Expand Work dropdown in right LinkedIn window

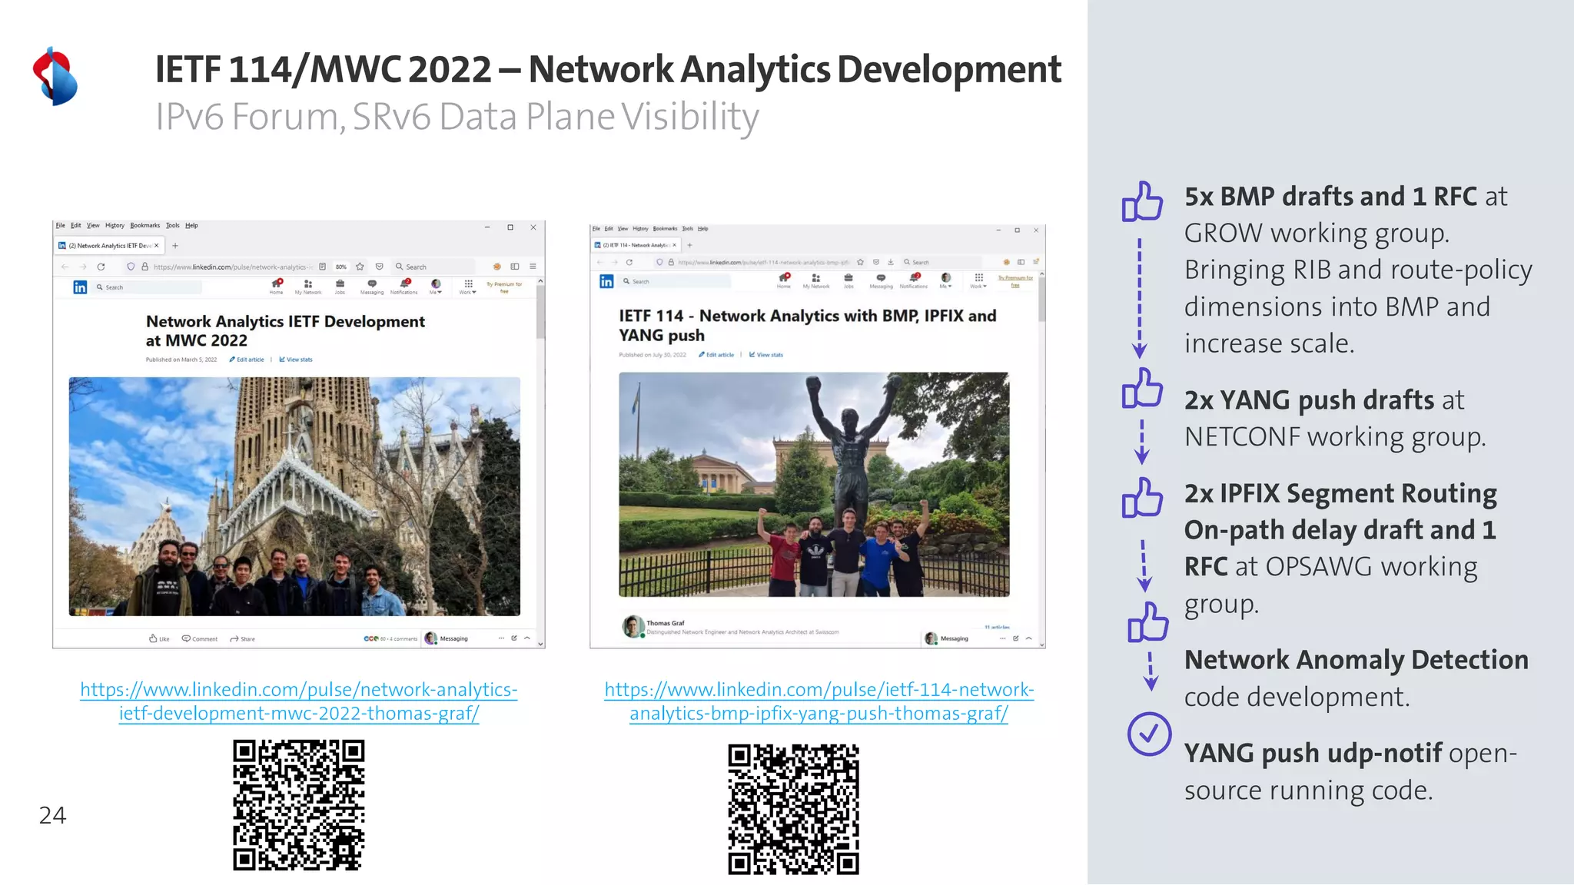978,281
